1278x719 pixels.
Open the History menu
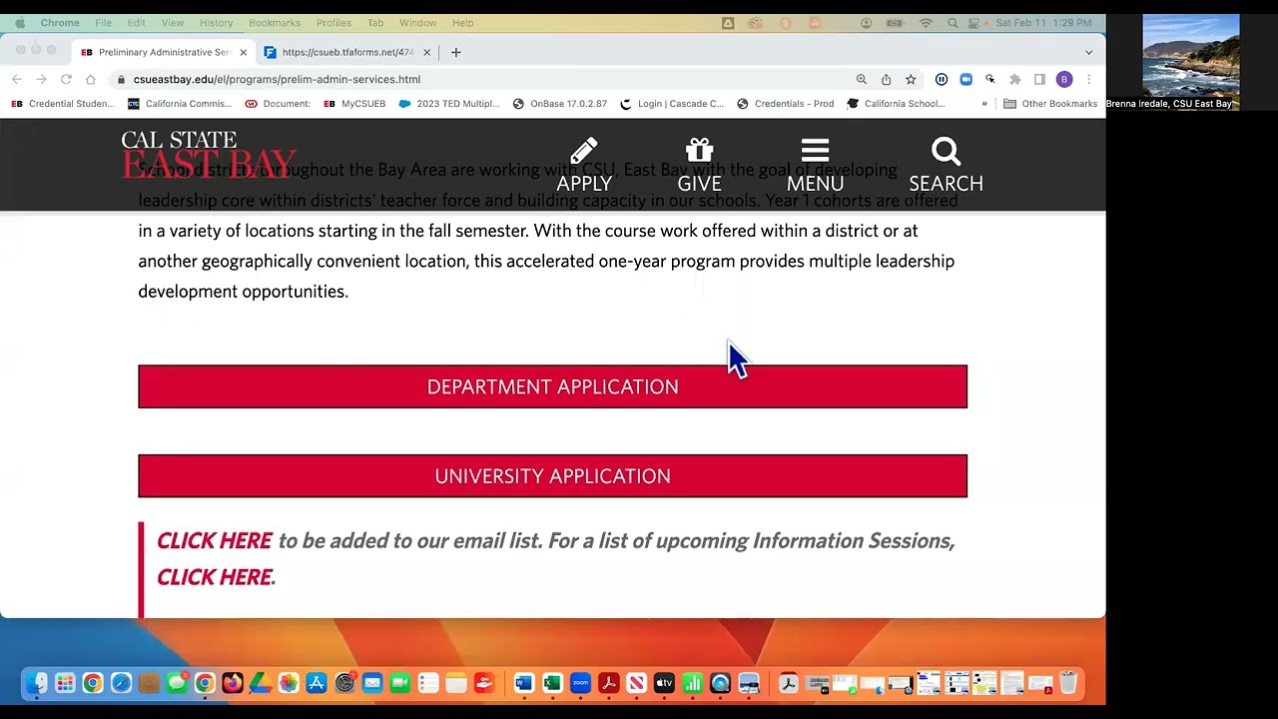[x=216, y=23]
